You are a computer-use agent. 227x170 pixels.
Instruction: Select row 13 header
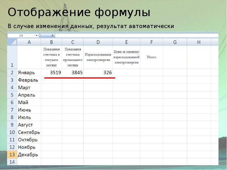[12, 155]
